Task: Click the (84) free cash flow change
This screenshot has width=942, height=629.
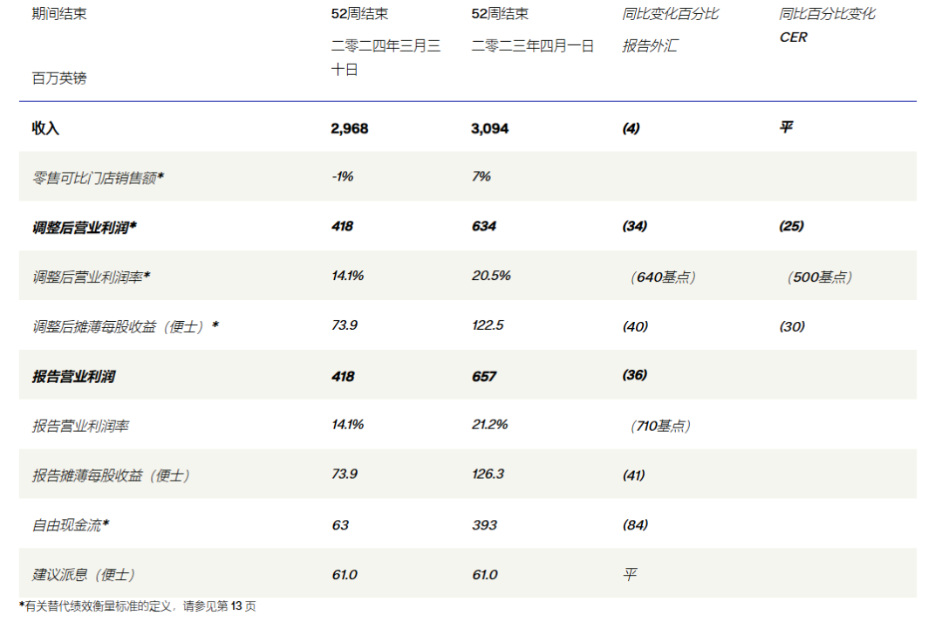Action: coord(635,525)
